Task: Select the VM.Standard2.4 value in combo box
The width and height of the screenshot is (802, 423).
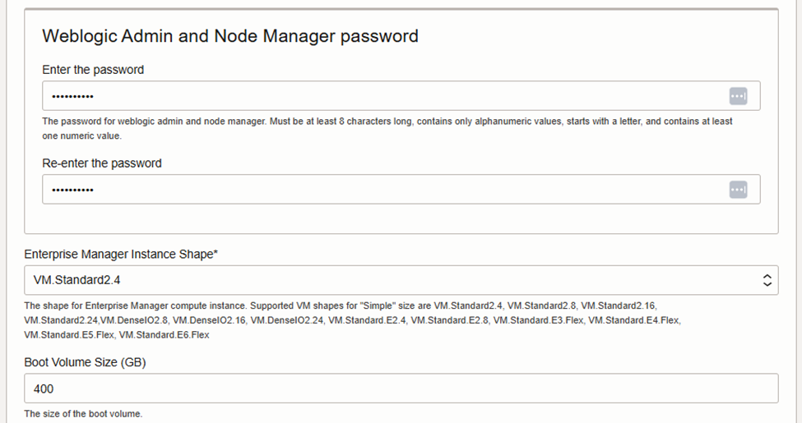Action: pos(77,280)
